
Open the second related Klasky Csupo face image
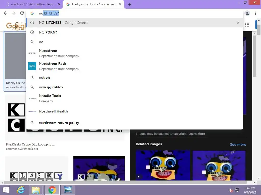pos(219,165)
